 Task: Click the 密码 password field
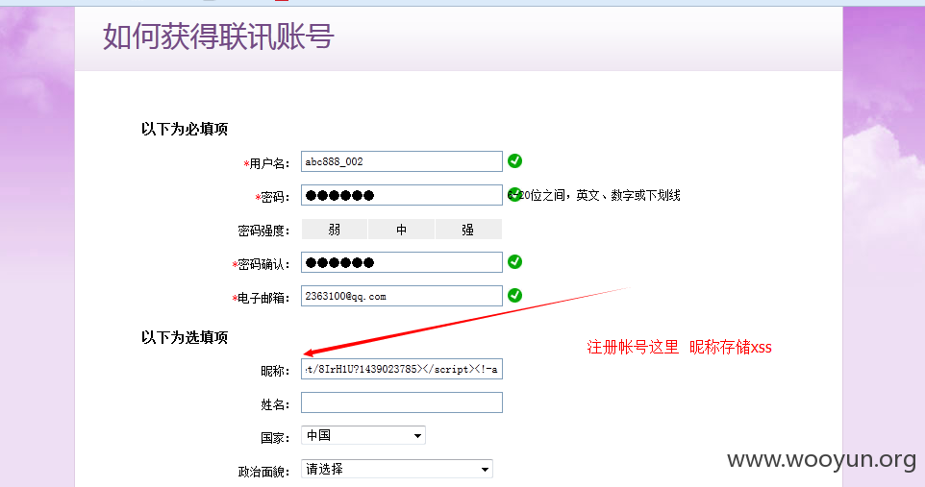[x=402, y=195]
